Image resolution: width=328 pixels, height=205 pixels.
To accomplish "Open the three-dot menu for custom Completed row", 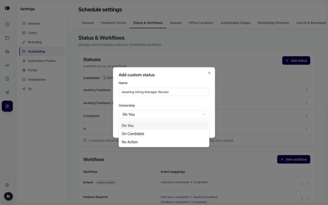I will click(306, 116).
